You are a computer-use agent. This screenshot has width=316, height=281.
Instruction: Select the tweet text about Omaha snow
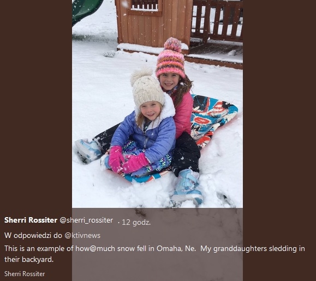coord(154,254)
